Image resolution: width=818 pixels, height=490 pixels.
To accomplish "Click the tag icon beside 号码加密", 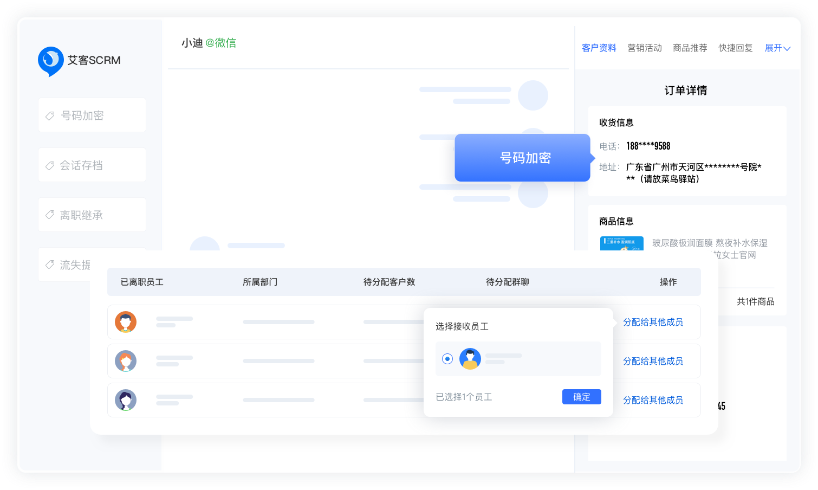I will (50, 115).
